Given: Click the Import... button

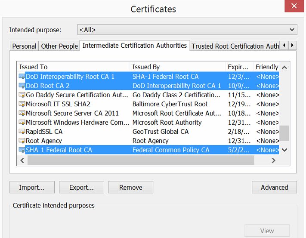Looking at the screenshot, I should click(x=32, y=187).
